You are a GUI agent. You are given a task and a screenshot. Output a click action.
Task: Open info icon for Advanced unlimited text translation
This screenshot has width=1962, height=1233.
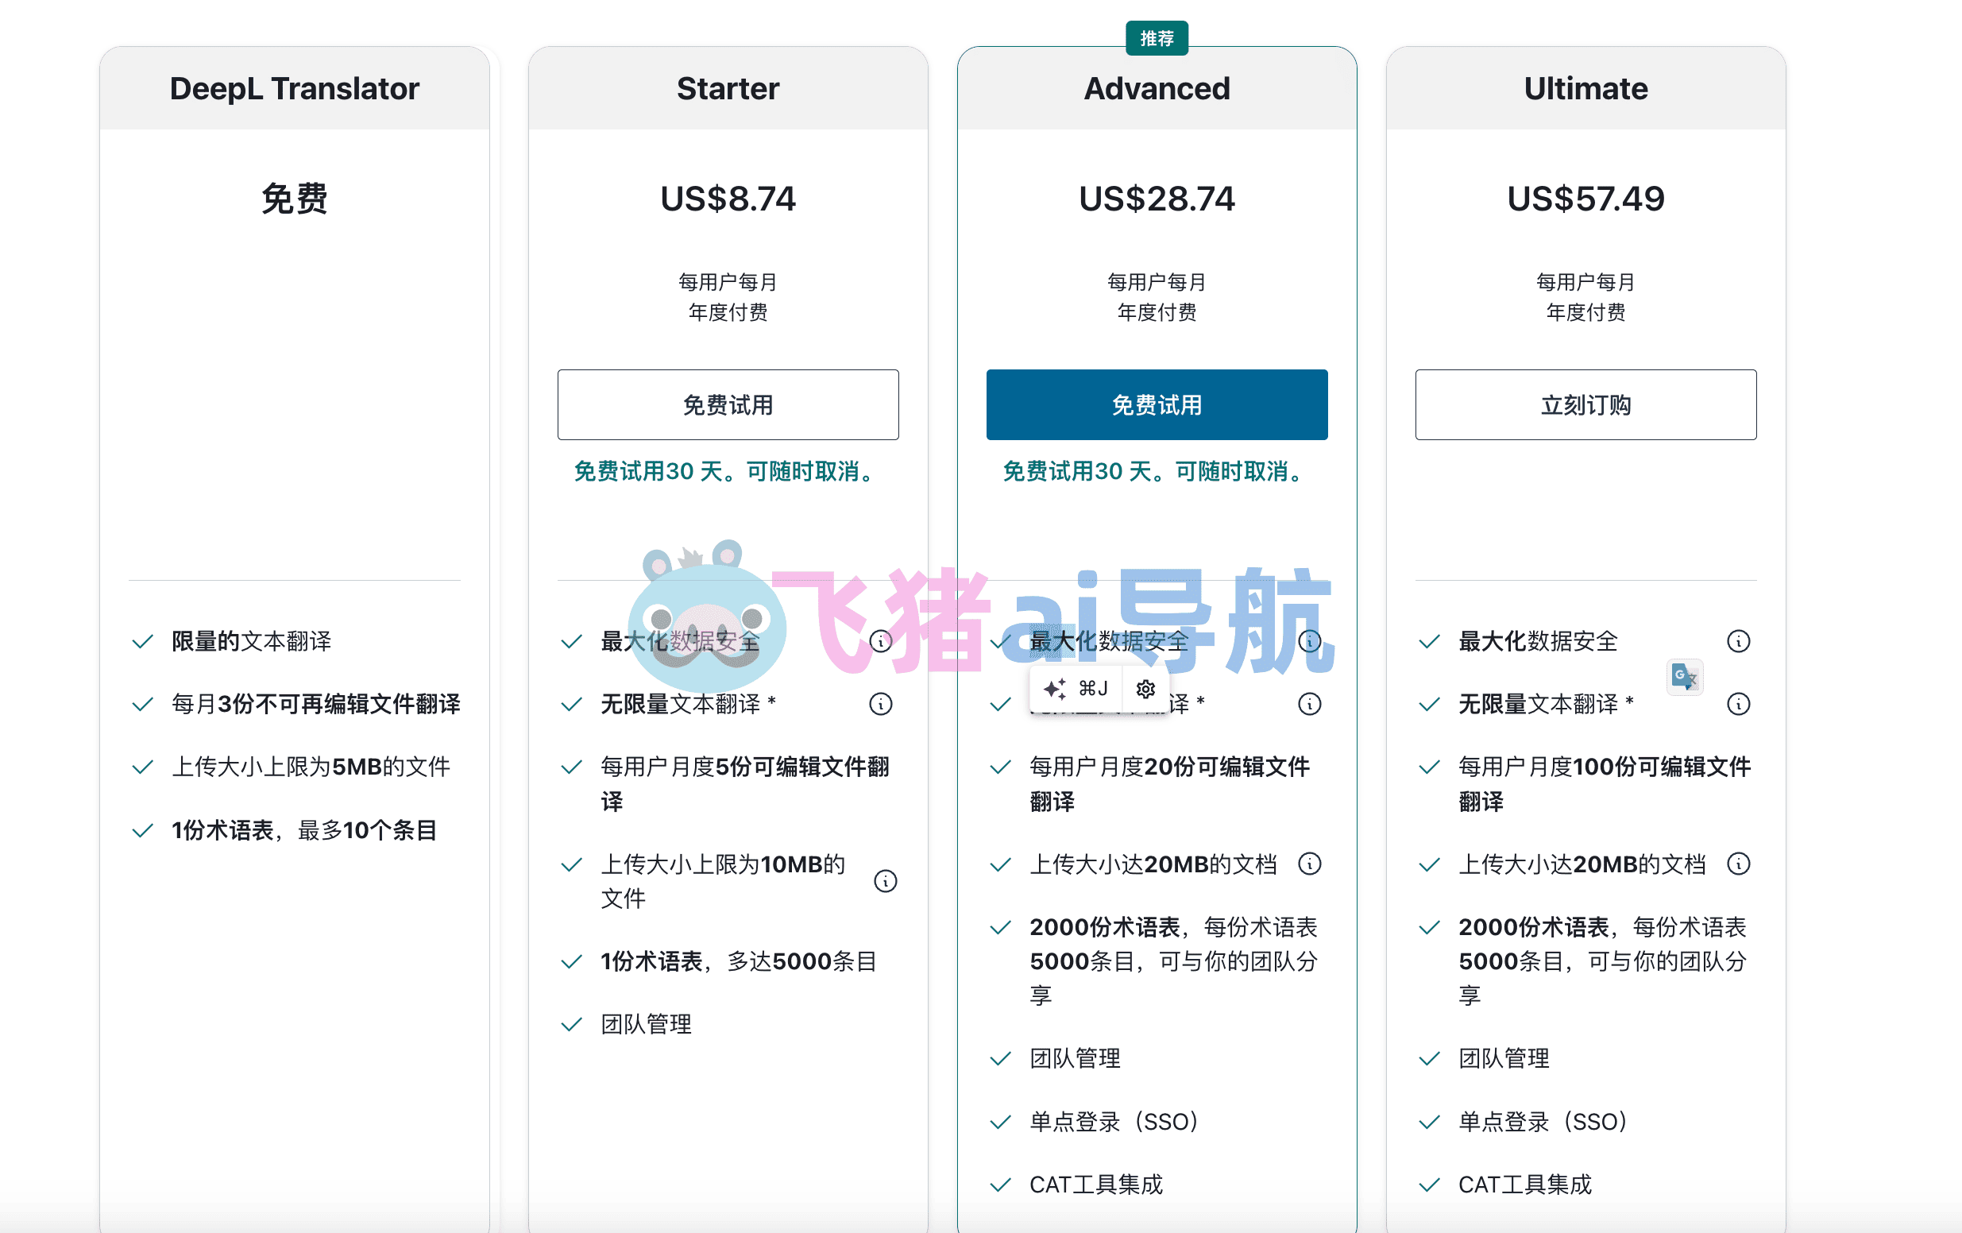(1309, 704)
